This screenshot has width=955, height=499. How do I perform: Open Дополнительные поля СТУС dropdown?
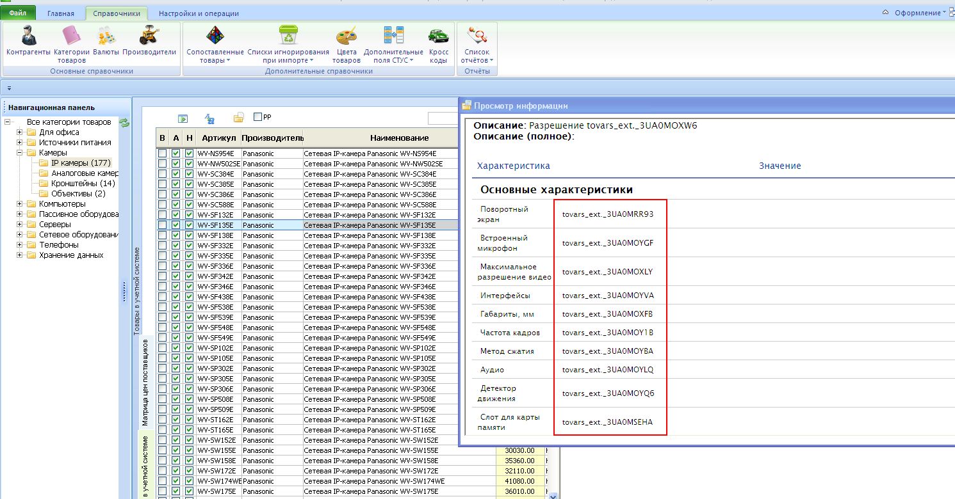pos(393,44)
